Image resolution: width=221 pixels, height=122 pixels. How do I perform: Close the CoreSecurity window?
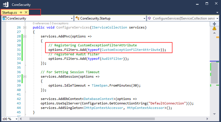click(216, 3)
